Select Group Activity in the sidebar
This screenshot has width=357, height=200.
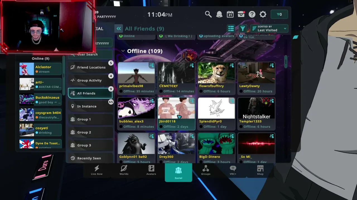point(90,80)
